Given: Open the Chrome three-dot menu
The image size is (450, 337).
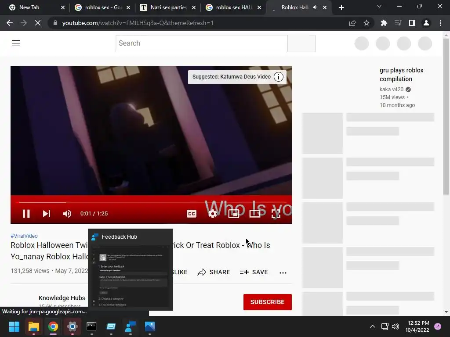Looking at the screenshot, I should click(x=440, y=23).
